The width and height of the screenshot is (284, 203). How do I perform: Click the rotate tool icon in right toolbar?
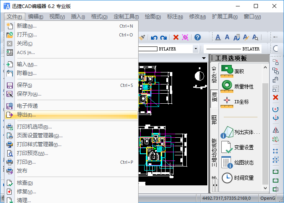point(276,109)
